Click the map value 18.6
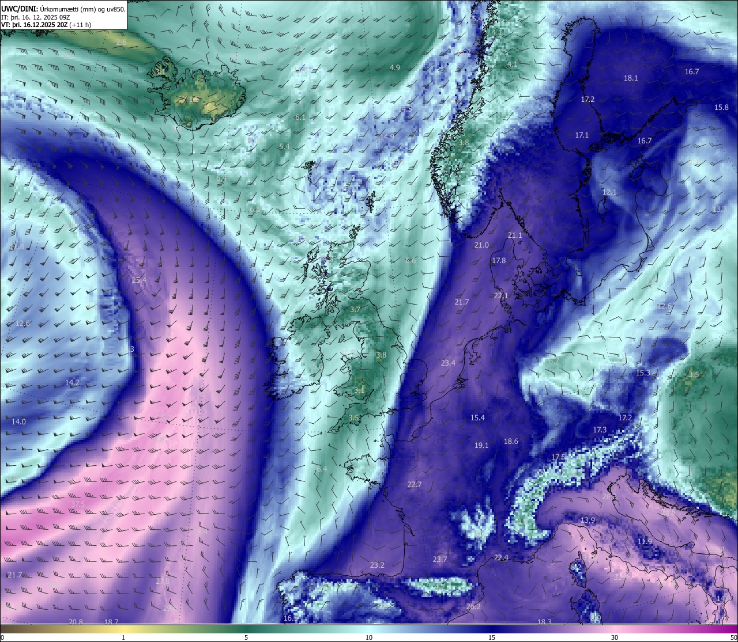 coord(511,442)
